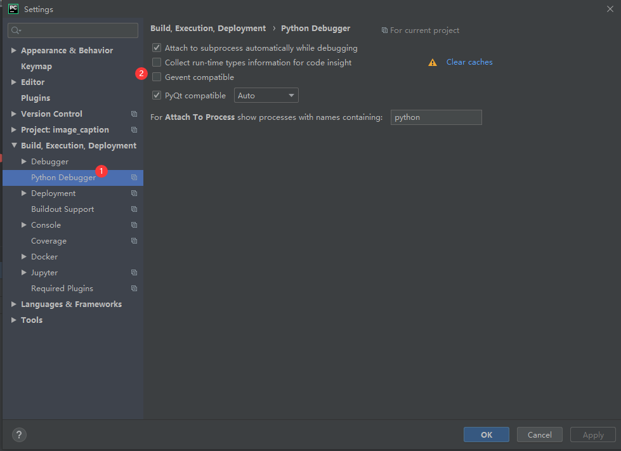Click the OK button

pyautogui.click(x=486, y=435)
